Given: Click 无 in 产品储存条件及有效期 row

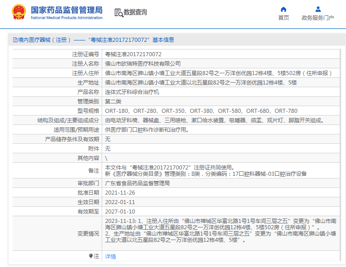Looking at the screenshot, I should [108, 139].
